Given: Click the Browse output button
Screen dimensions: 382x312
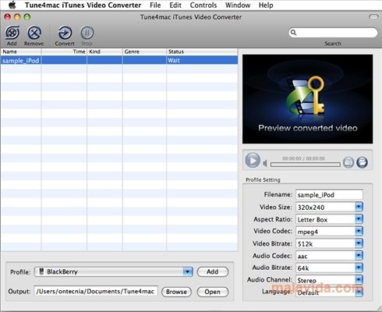Looking at the screenshot, I should tap(176, 292).
